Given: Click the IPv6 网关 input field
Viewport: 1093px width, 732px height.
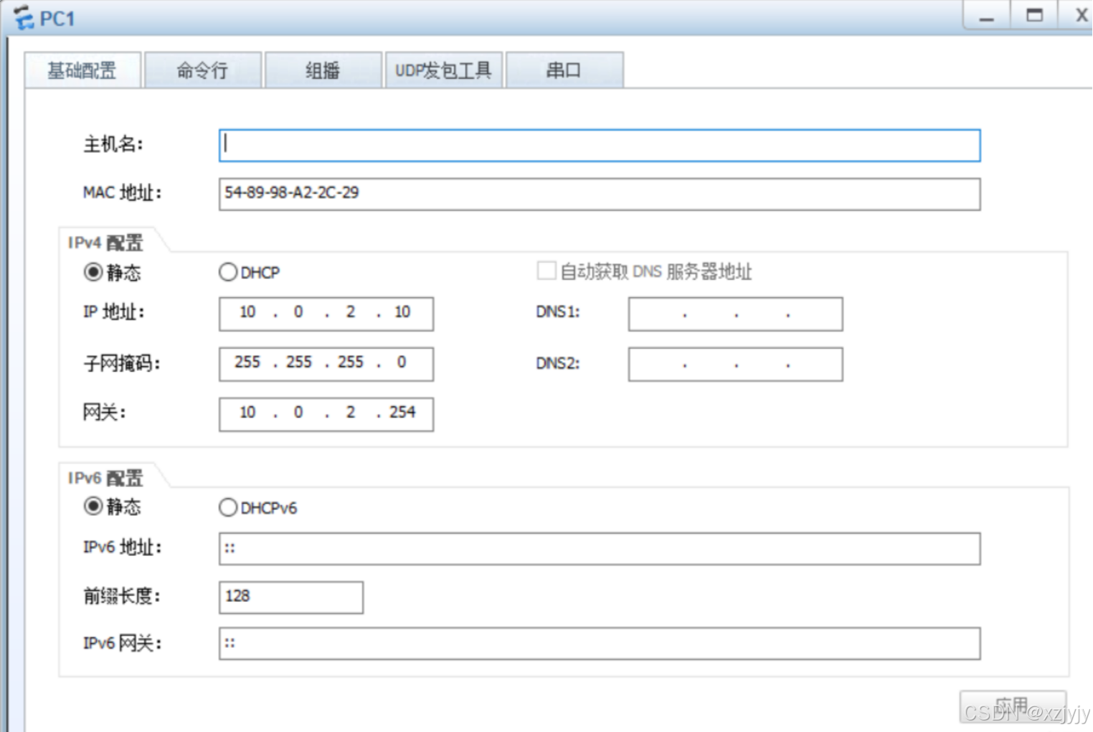Looking at the screenshot, I should 600,643.
